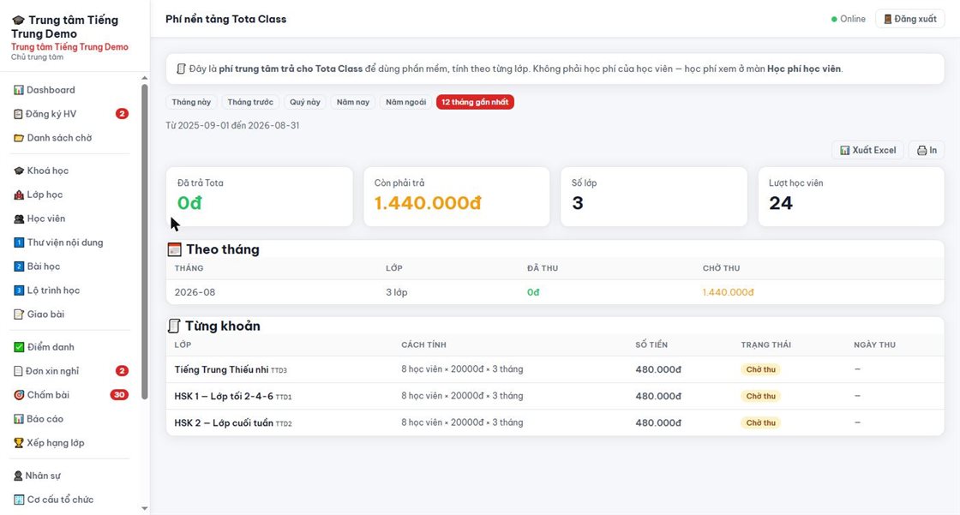Click Chờ thu status of Tiếng Trung Thiếu nhi

point(760,370)
